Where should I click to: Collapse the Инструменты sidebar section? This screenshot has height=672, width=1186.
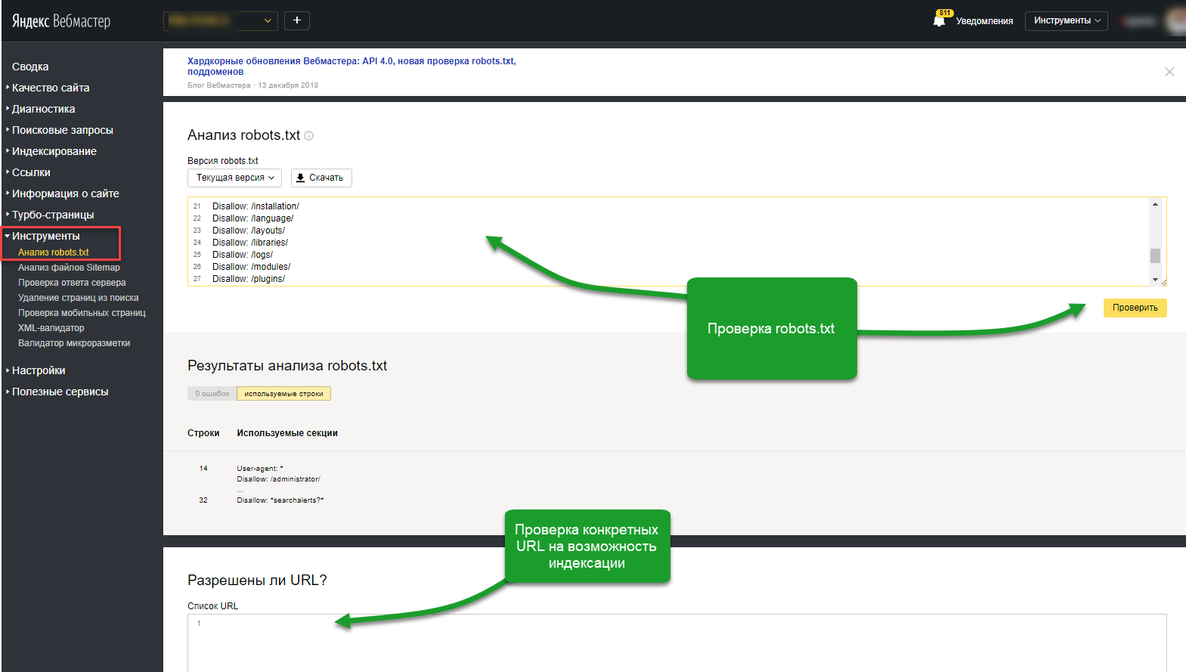(45, 236)
